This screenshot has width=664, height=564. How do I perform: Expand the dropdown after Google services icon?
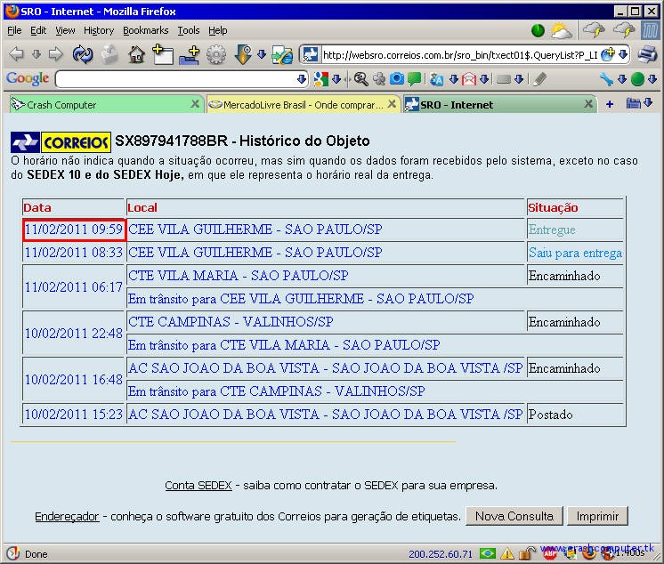coord(336,79)
